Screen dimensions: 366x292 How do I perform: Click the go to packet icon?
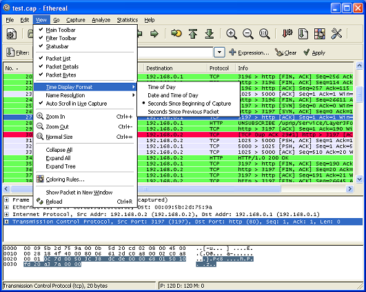(x=176, y=33)
